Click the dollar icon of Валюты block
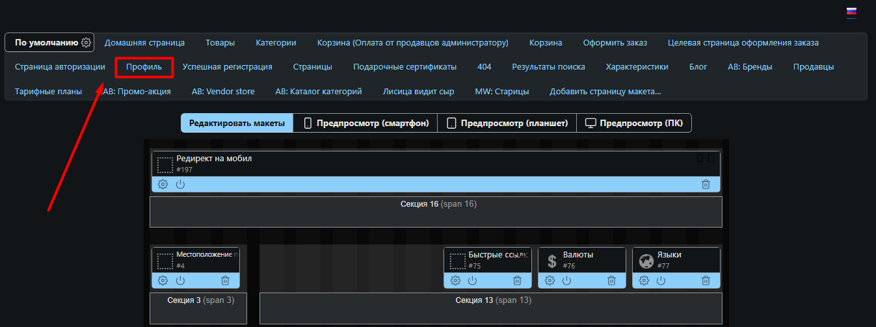 [551, 261]
